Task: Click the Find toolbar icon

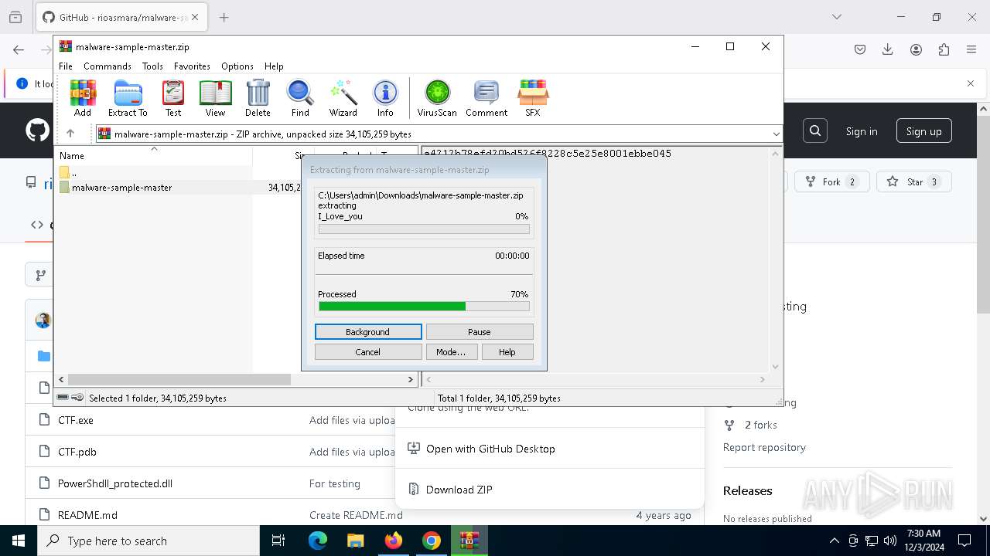Action: point(300,98)
